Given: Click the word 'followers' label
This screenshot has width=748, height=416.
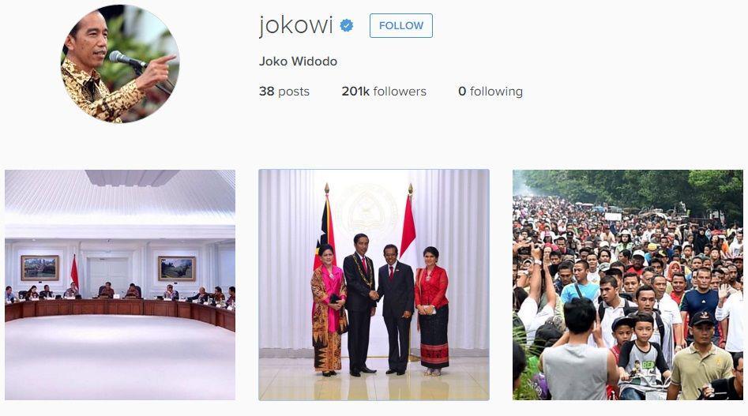Looking at the screenshot, I should tap(400, 91).
